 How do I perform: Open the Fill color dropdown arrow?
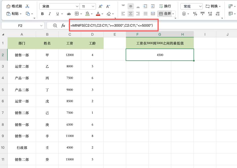[92, 14]
